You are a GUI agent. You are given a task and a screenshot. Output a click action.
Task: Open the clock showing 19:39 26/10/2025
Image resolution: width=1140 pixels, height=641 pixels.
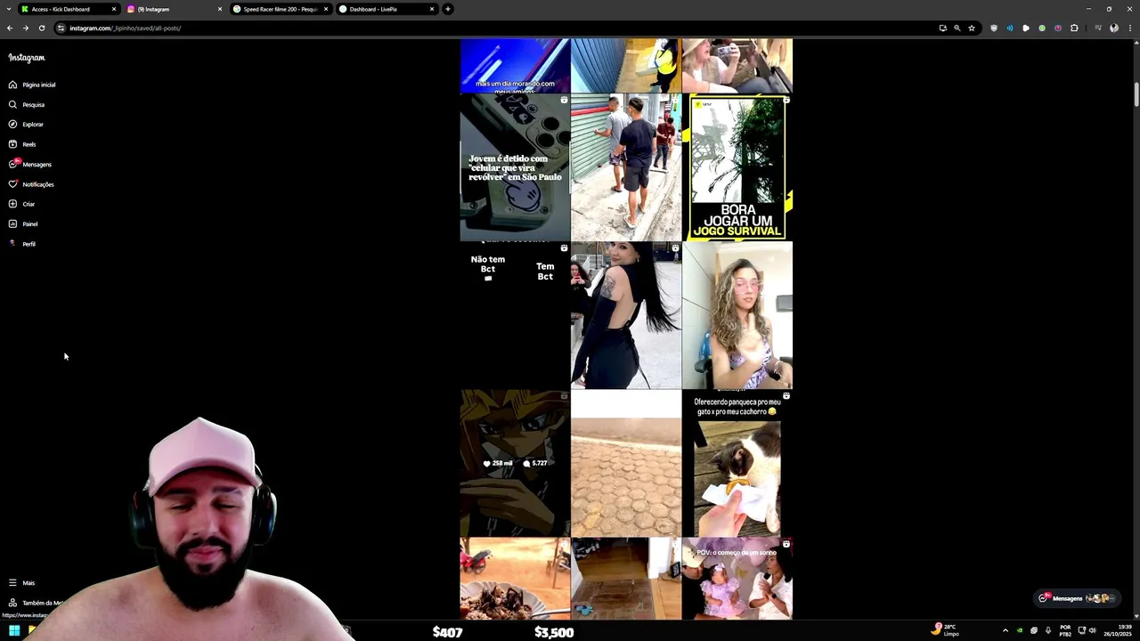tap(1117, 630)
